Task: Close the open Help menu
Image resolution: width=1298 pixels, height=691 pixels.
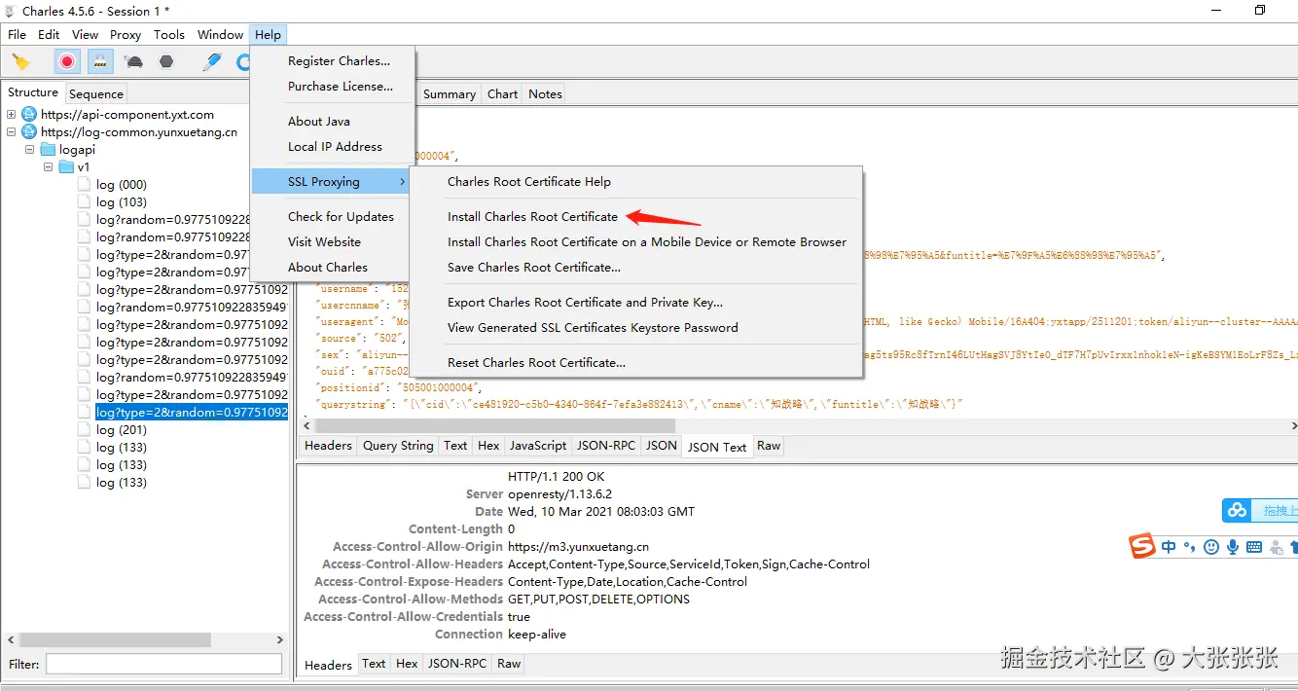Action: coord(268,34)
